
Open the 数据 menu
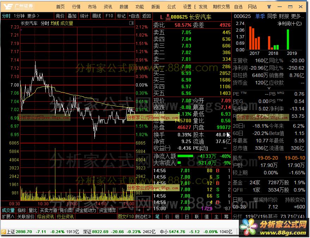click(x=124, y=7)
